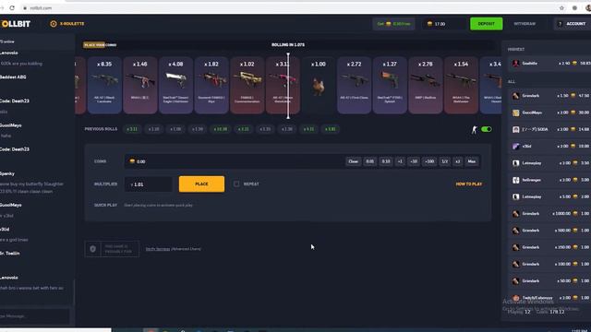
Task: Click the x500.00 bet row
Action: click(550, 231)
